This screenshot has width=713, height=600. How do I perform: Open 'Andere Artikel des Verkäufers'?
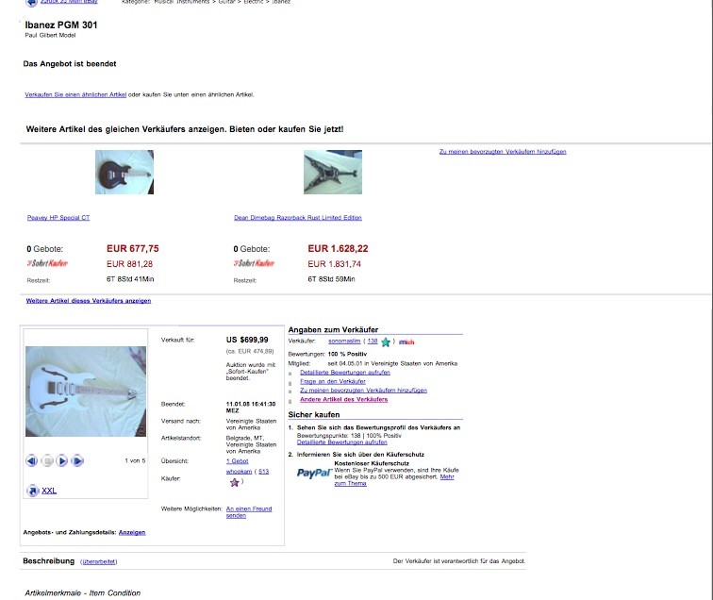(343, 399)
